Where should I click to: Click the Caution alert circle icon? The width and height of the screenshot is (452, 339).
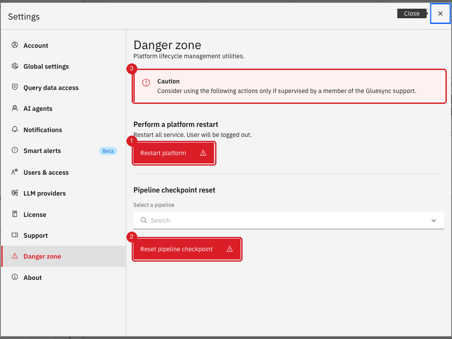[146, 83]
